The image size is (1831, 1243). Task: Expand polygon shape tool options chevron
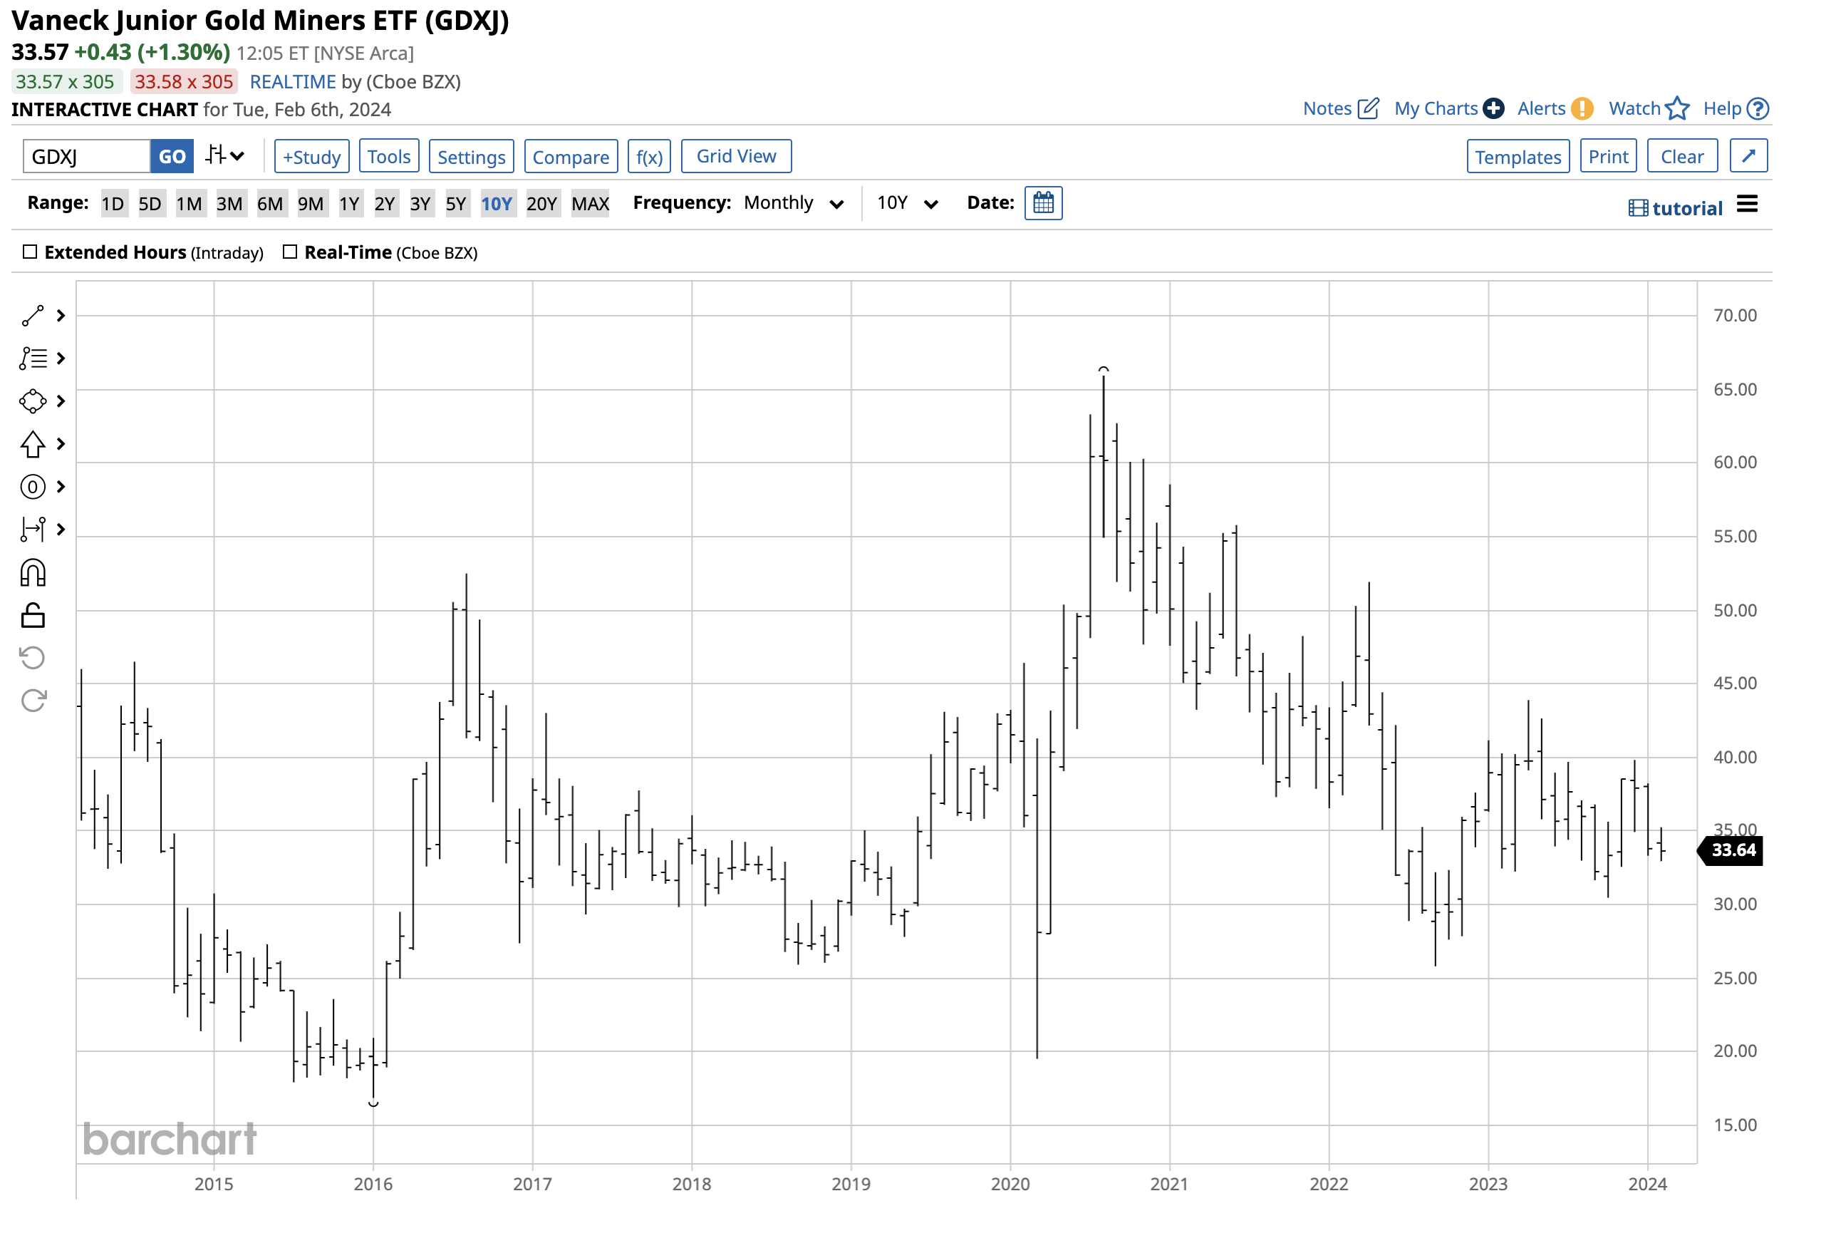[x=61, y=401]
